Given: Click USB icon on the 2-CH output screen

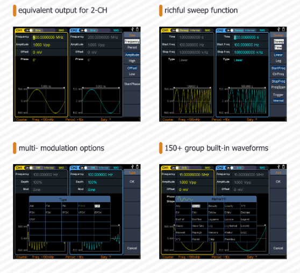Looking at the screenshot, I should tap(132, 29).
